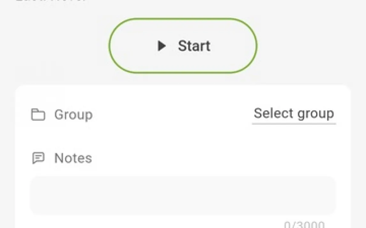This screenshot has width=366, height=228.
Task: Tap the play triangle icon
Action: pos(162,46)
